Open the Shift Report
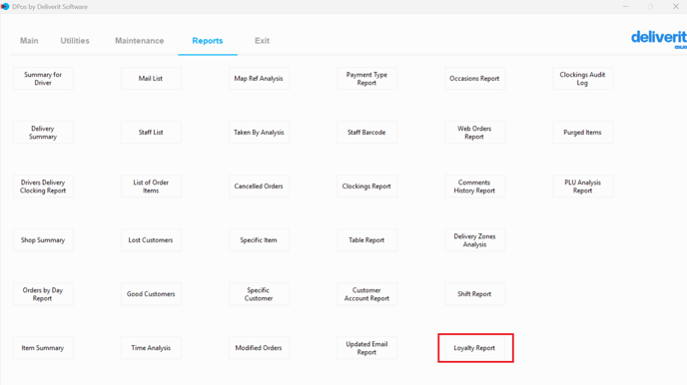 click(x=474, y=294)
